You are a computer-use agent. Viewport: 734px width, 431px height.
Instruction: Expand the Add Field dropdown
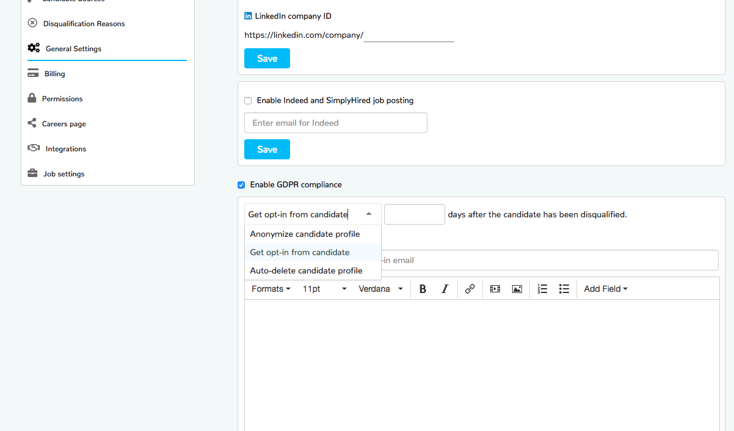605,289
